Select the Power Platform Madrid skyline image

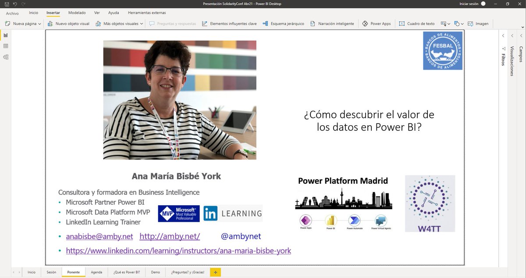tap(344, 204)
